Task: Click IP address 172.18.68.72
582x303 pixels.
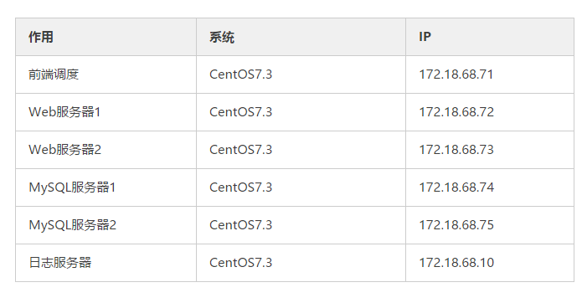Action: point(456,112)
